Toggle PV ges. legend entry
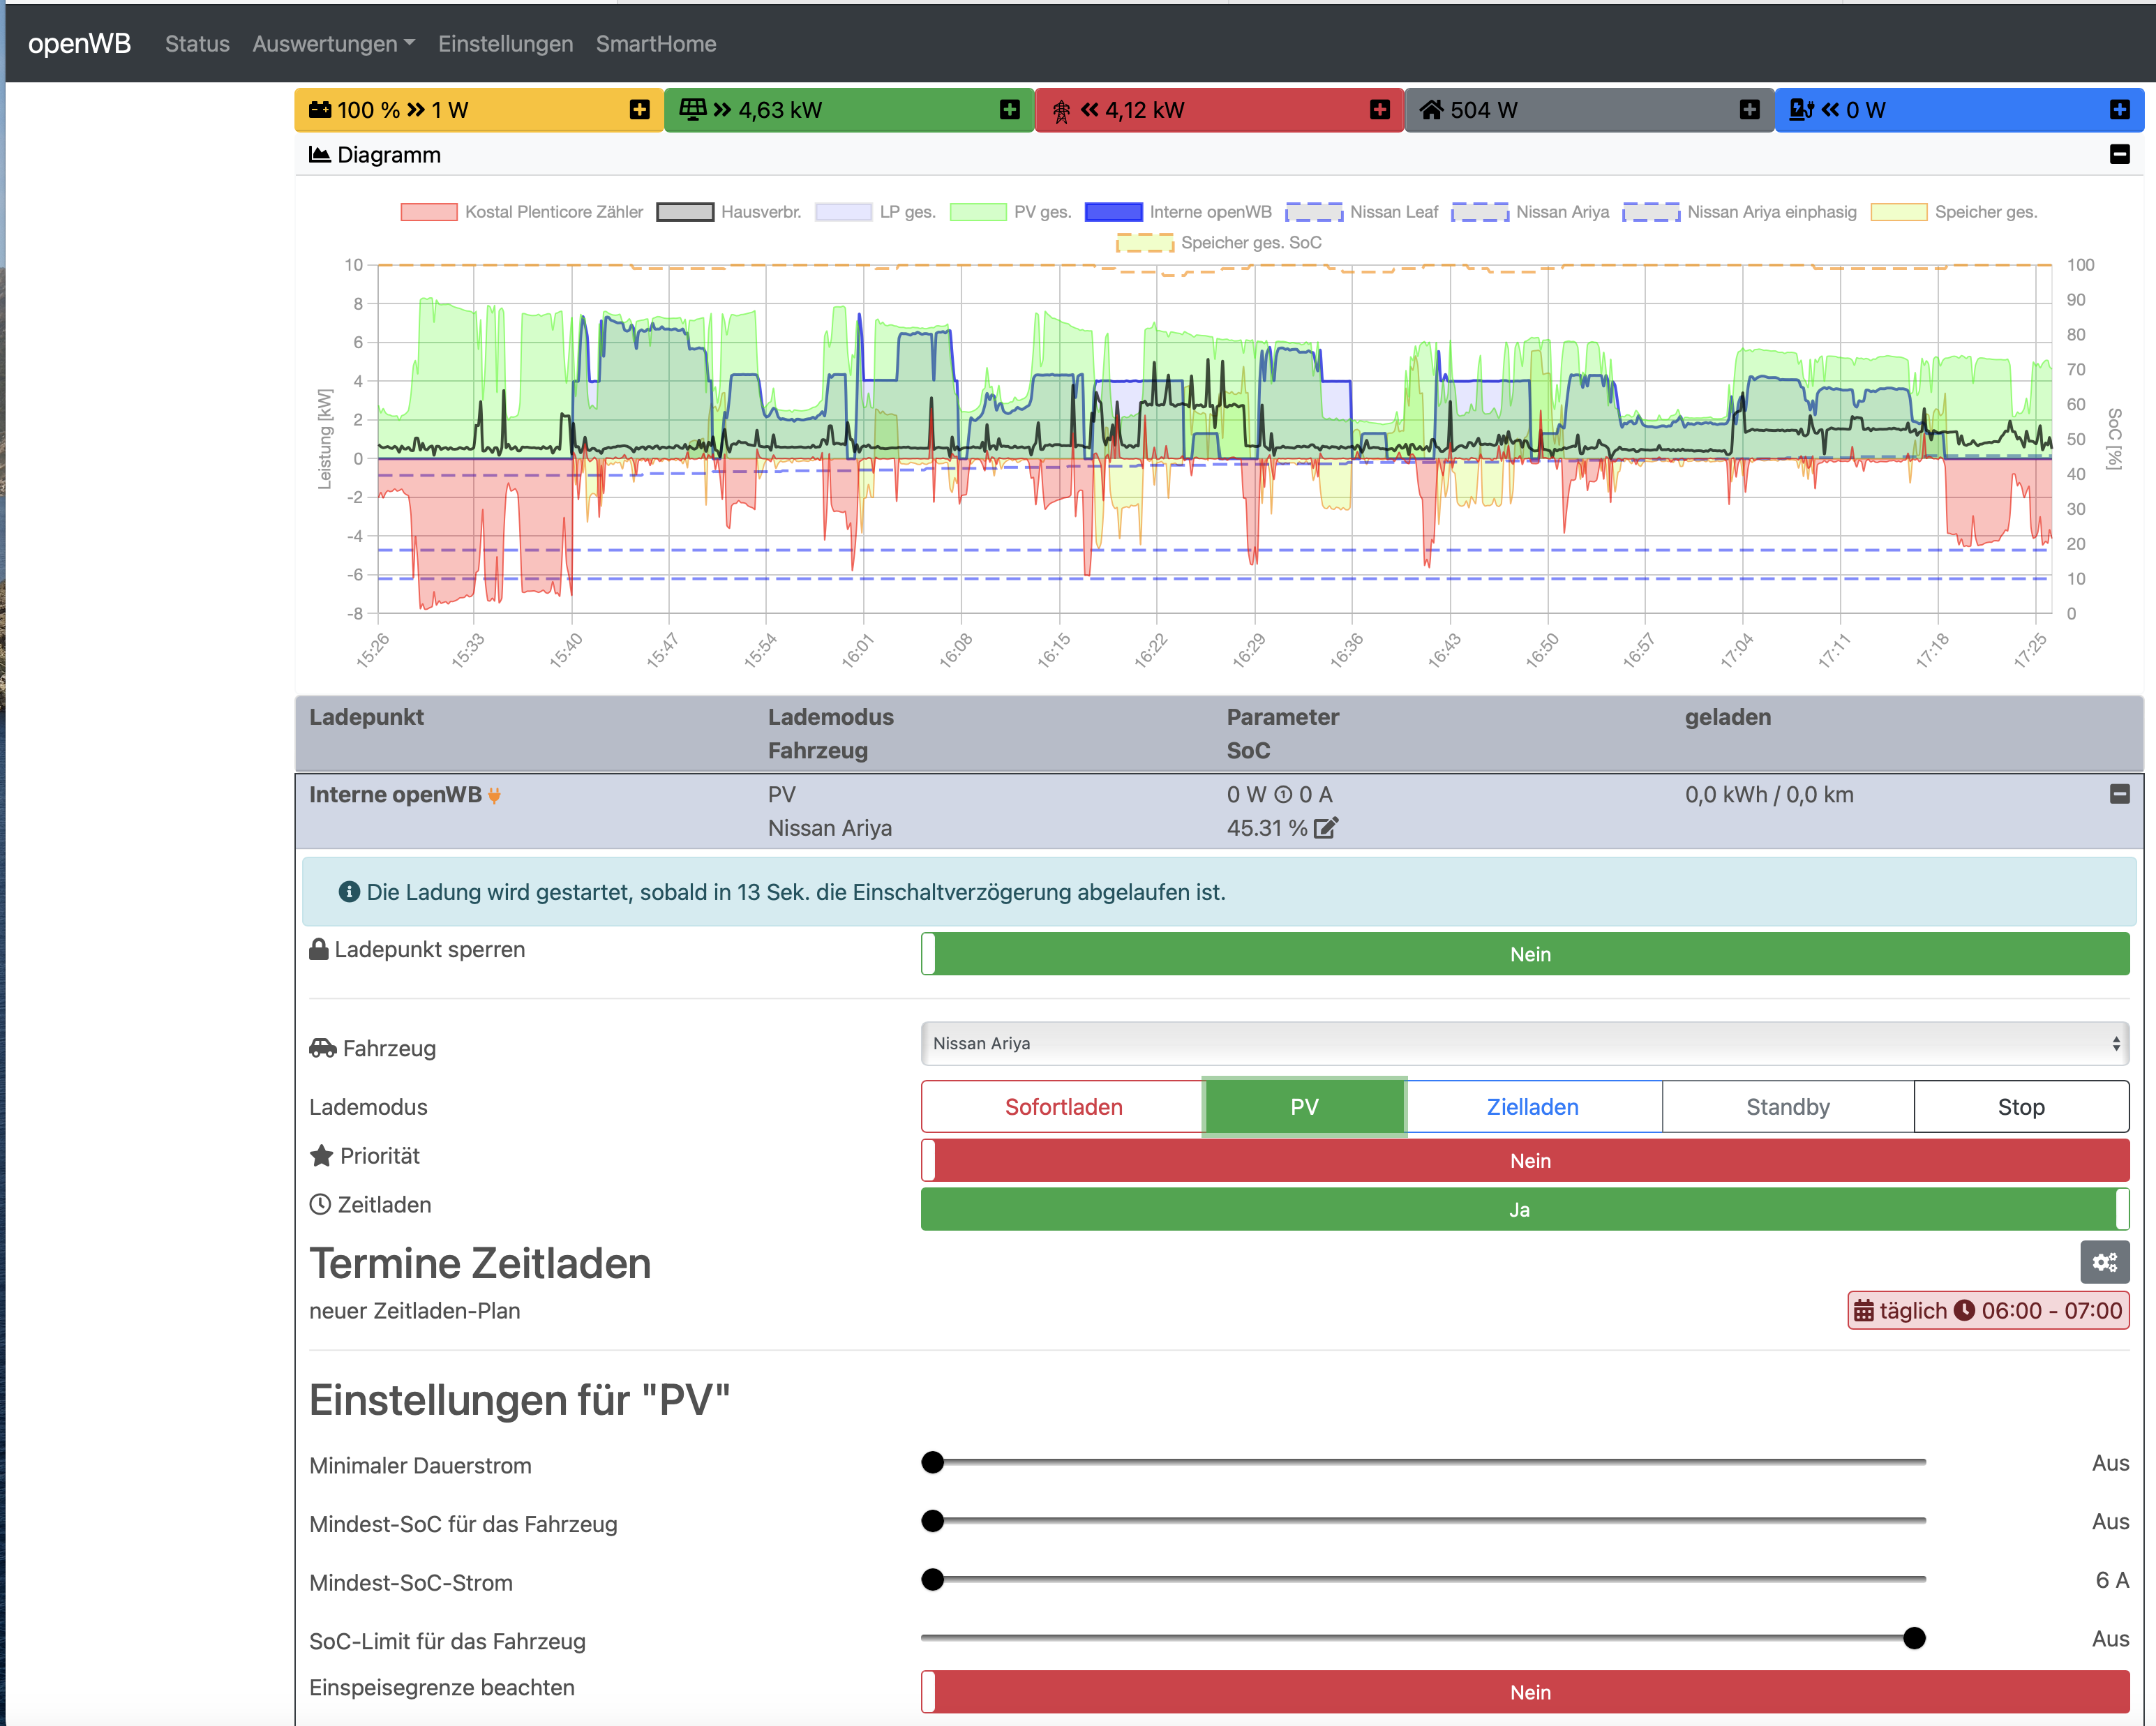Viewport: 2156px width, 1726px height. point(1010,212)
